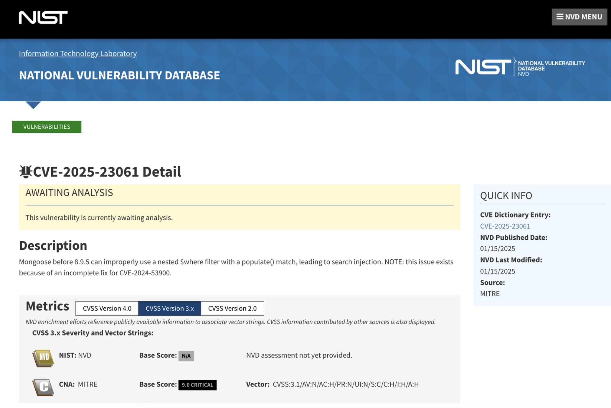Click the Metrics heading

click(47, 306)
